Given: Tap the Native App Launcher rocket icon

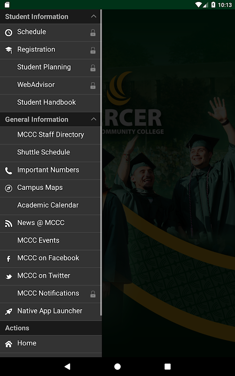Looking at the screenshot, I should (8, 312).
